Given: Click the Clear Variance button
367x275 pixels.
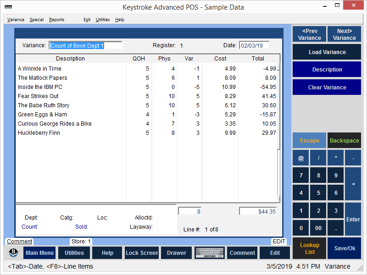Looking at the screenshot, I should coord(327,88).
